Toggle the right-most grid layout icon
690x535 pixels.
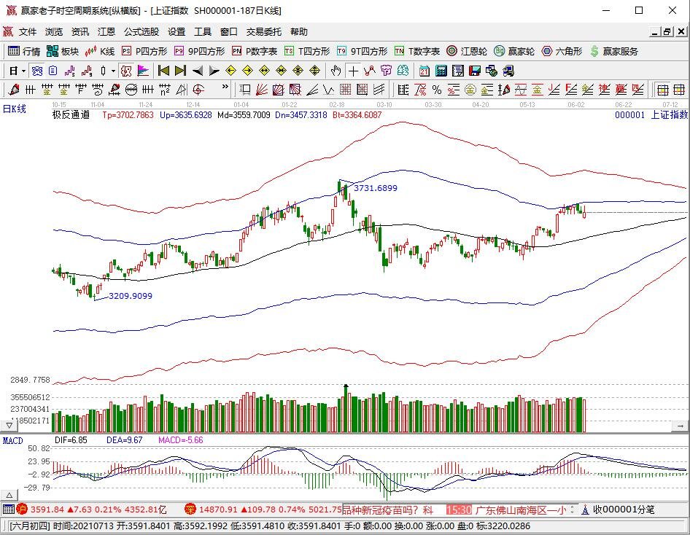click(x=679, y=90)
